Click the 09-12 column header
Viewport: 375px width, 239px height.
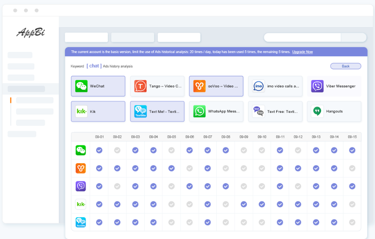pyautogui.click(x=298, y=137)
